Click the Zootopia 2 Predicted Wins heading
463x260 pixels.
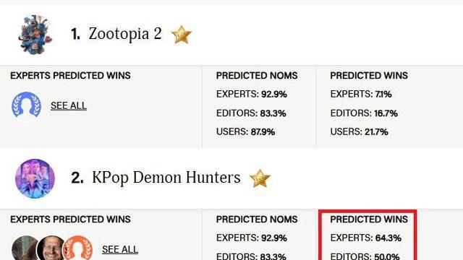pos(369,75)
